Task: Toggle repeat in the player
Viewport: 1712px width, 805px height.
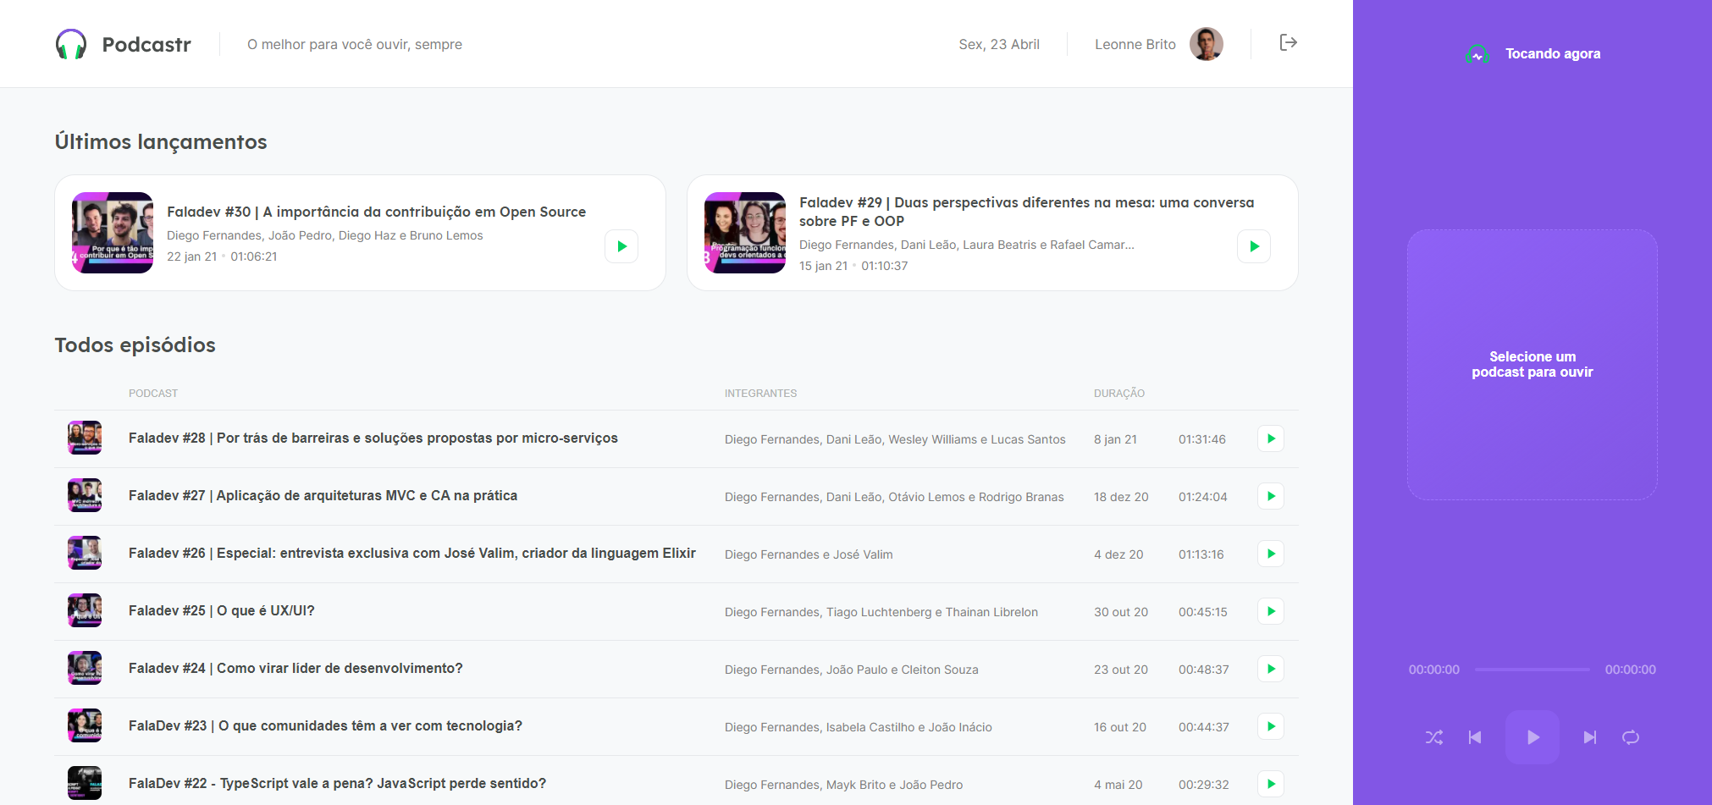Action: [1631, 737]
